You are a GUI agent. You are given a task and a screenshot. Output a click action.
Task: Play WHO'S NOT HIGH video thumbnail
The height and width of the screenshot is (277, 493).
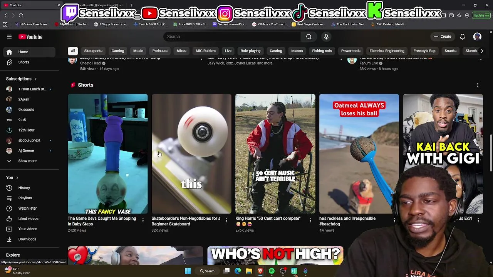[275, 255]
